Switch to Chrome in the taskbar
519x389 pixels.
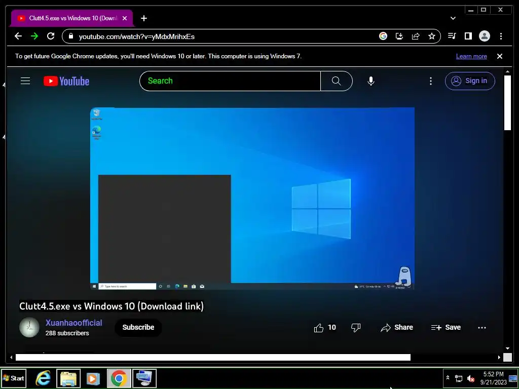119,378
